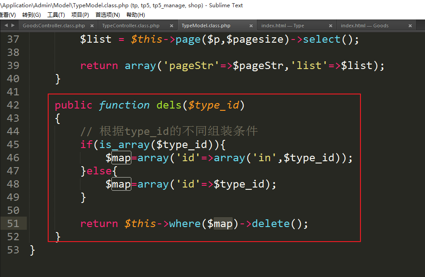Close the GoodsController.class.php tab

(92, 26)
